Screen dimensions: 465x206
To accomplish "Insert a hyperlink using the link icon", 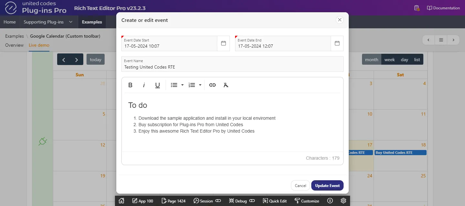I will pyautogui.click(x=212, y=85).
